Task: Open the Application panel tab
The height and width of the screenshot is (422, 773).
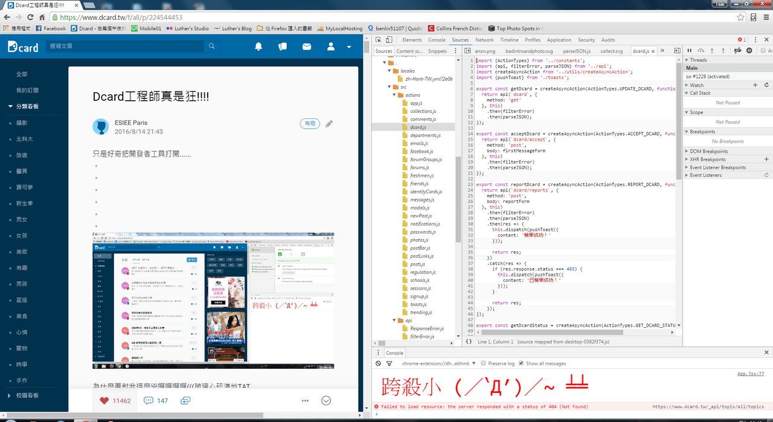Action: point(559,40)
